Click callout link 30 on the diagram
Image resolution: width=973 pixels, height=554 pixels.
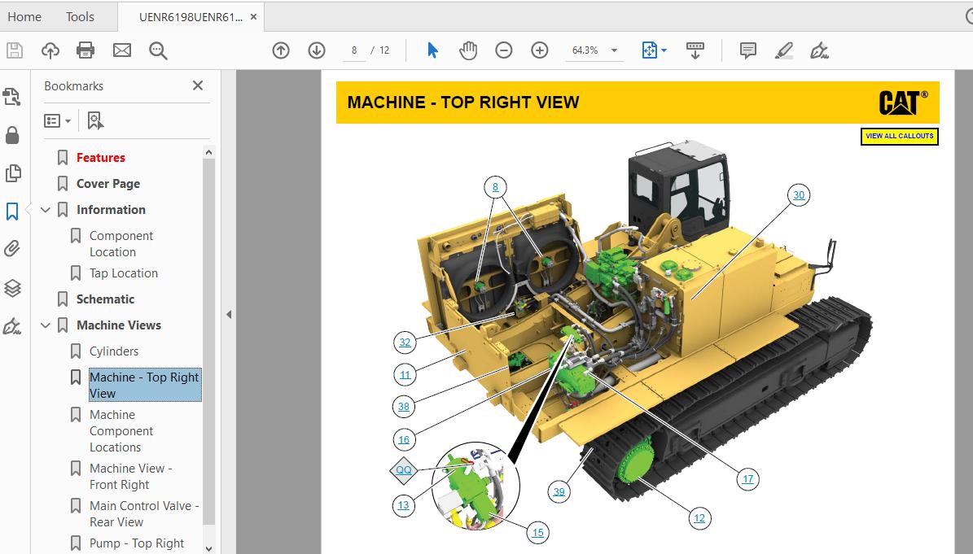click(x=799, y=195)
